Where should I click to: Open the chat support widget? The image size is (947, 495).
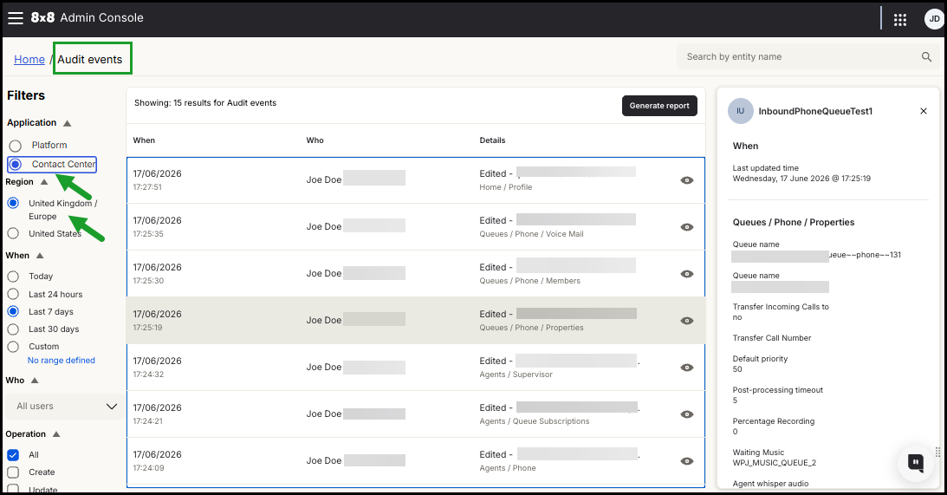pyautogui.click(x=916, y=463)
